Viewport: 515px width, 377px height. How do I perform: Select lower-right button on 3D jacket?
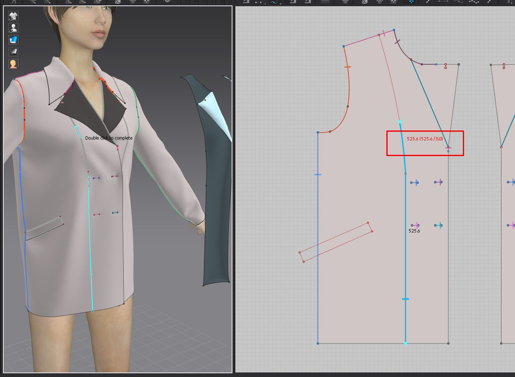(115, 213)
